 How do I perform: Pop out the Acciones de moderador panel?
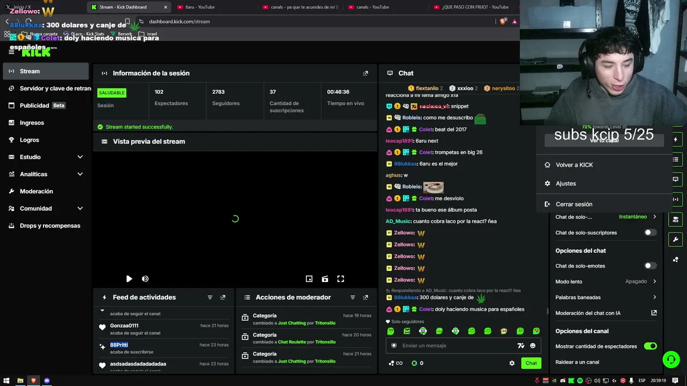(x=366, y=298)
